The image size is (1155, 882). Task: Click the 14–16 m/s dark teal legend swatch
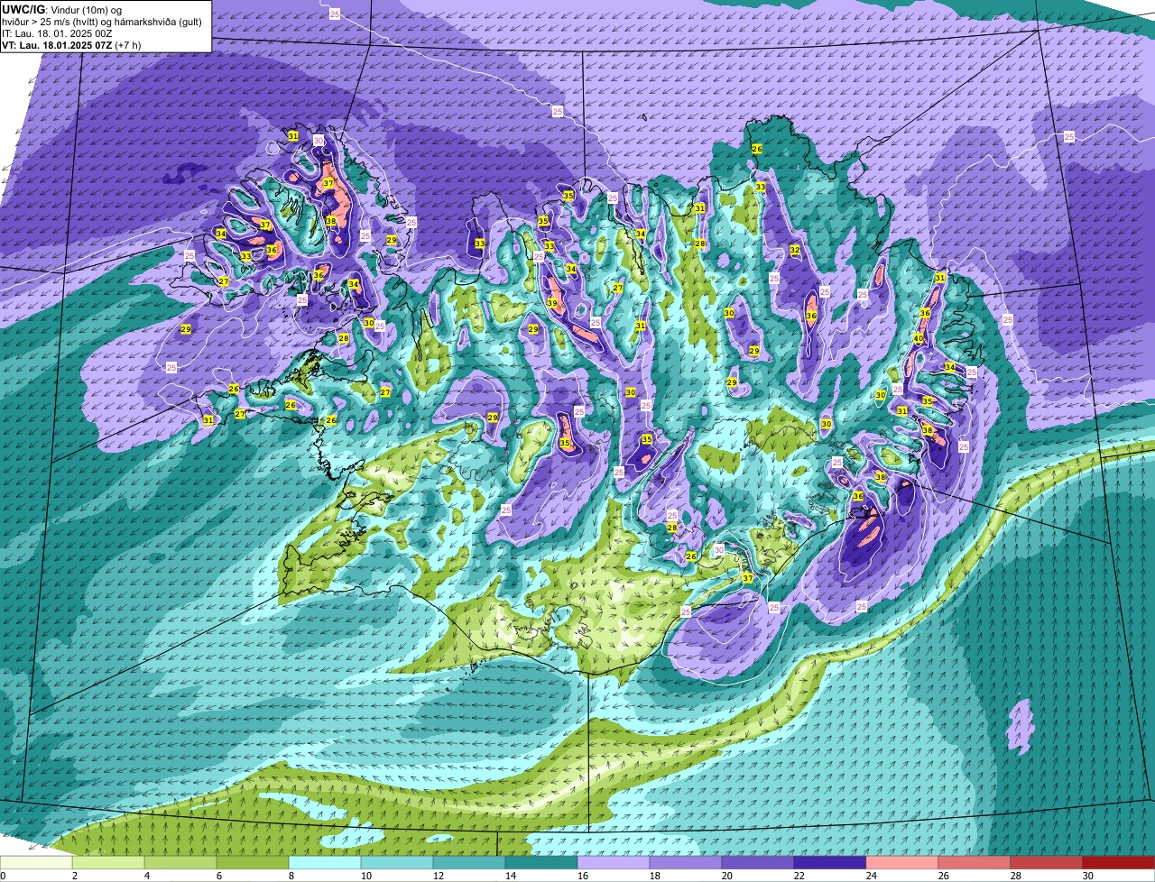(x=541, y=862)
